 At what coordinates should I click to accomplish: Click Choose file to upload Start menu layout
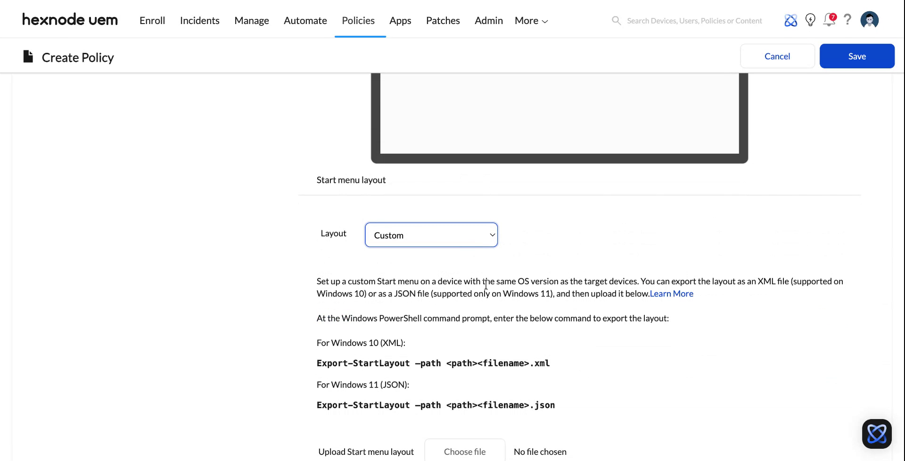(x=465, y=451)
